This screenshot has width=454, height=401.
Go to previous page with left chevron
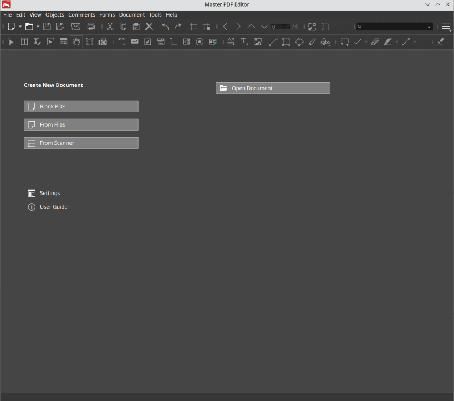[225, 27]
